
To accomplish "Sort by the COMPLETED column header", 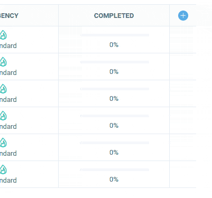I will (114, 16).
